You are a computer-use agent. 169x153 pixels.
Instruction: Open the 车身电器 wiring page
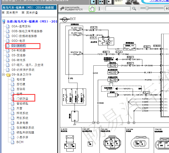pos(22,123)
